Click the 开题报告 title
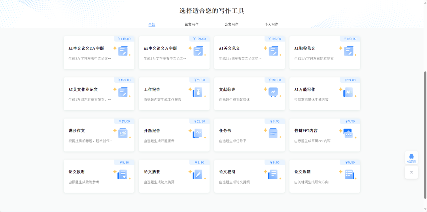 pos(152,130)
